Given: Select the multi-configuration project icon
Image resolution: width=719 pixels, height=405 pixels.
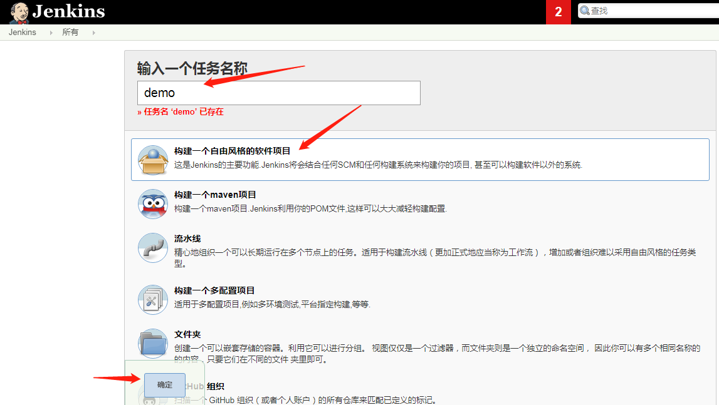Looking at the screenshot, I should (x=153, y=300).
